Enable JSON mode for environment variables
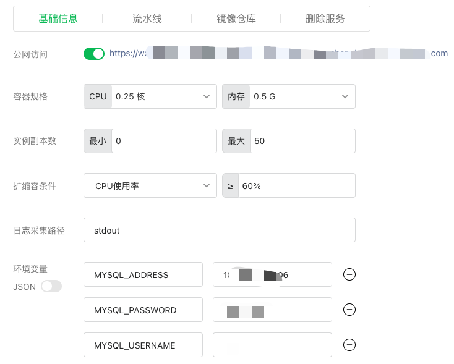Image resolution: width=454 pixels, height=364 pixels. coord(51,286)
